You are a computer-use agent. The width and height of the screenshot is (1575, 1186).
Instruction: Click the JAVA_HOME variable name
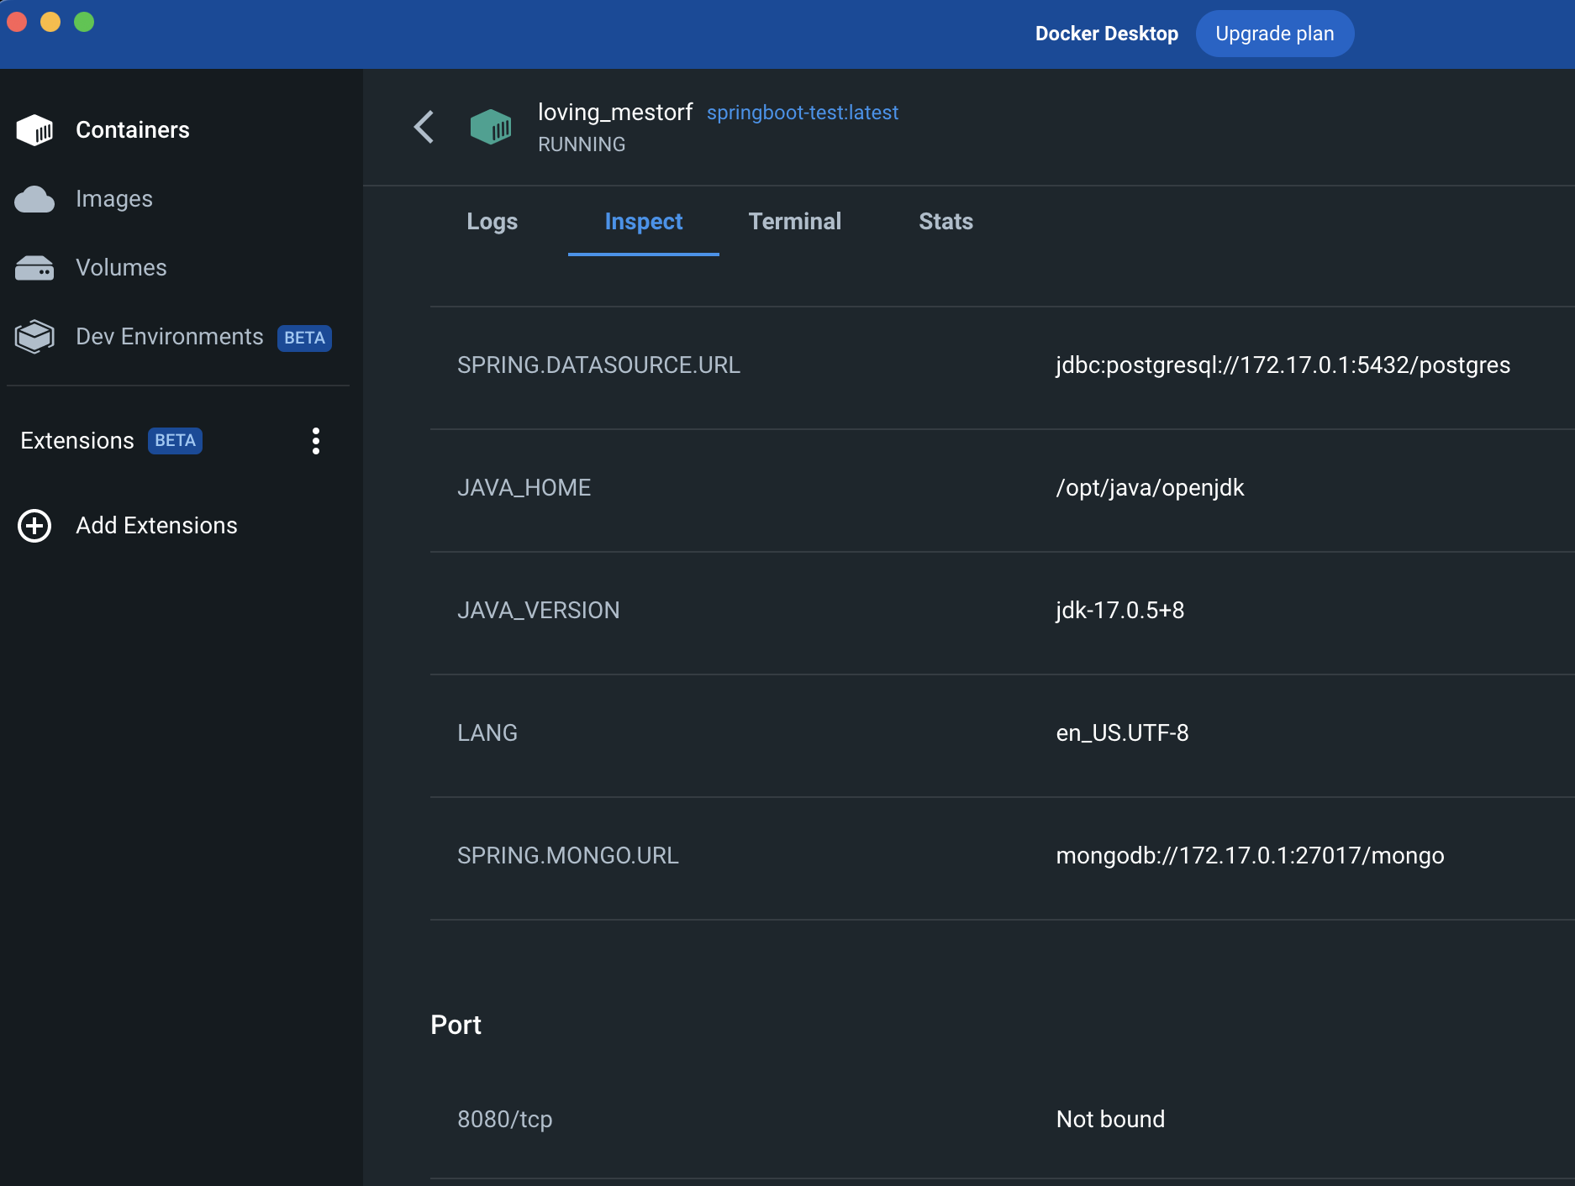[x=524, y=488]
